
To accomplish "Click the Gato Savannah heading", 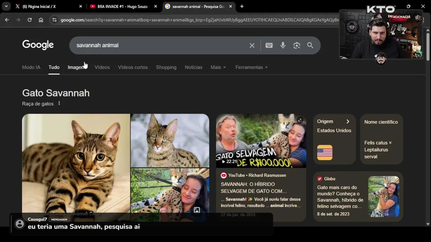I will click(56, 93).
